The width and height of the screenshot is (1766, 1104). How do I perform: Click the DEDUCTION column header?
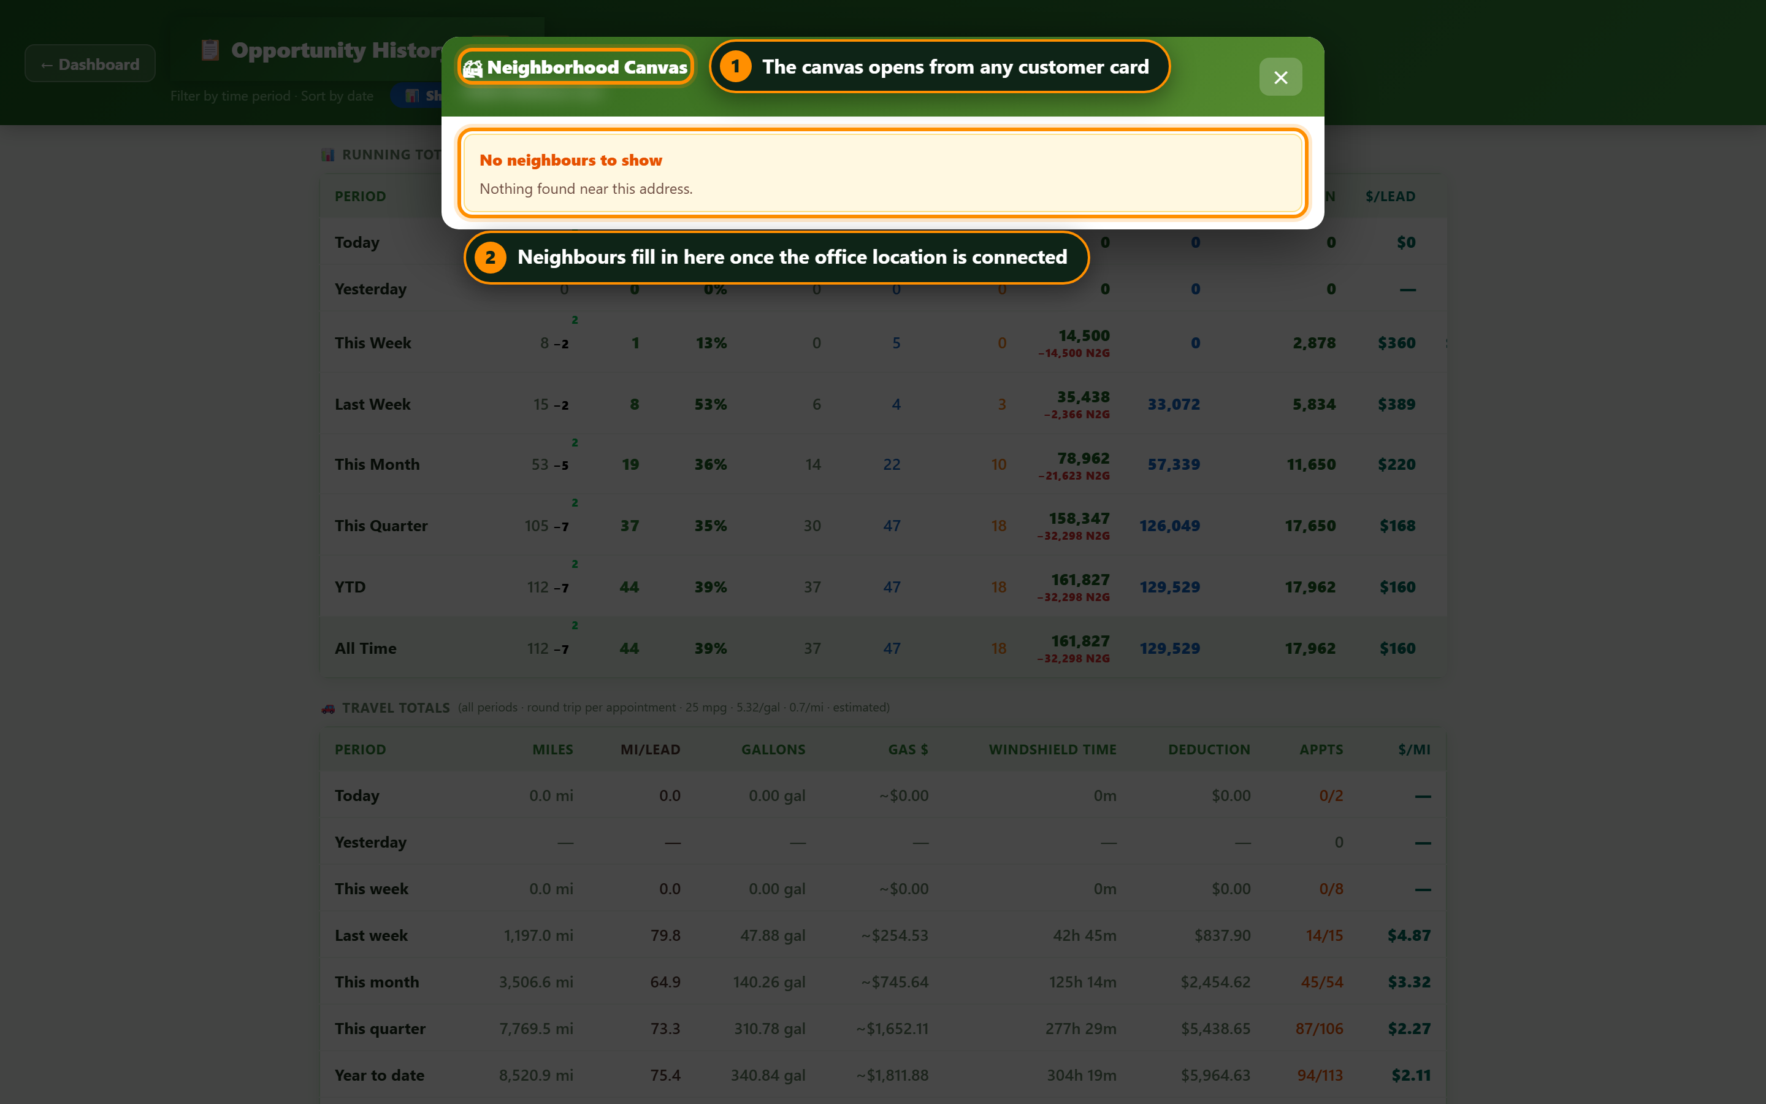[x=1209, y=749]
